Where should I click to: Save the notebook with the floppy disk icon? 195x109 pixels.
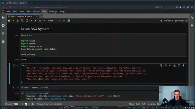coord(9,21)
